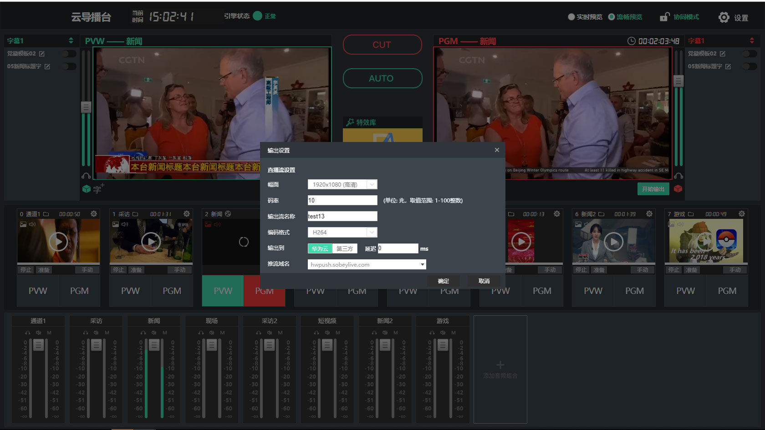Click the PGM headphone monitor icon
Screen dimensions: 765x430
678,176
